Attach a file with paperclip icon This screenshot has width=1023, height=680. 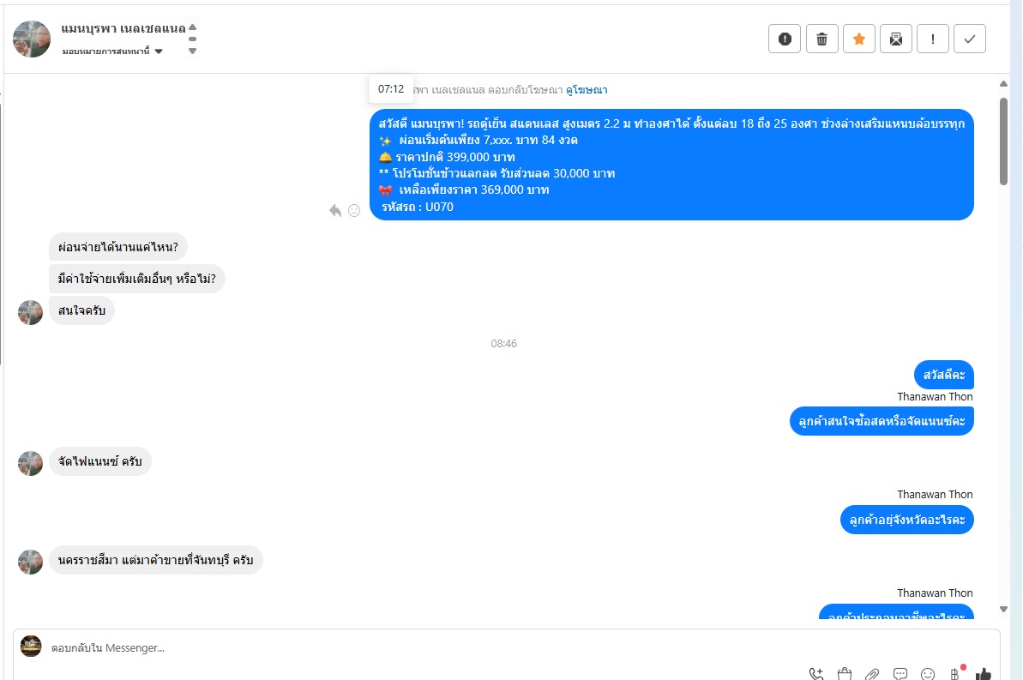(872, 673)
